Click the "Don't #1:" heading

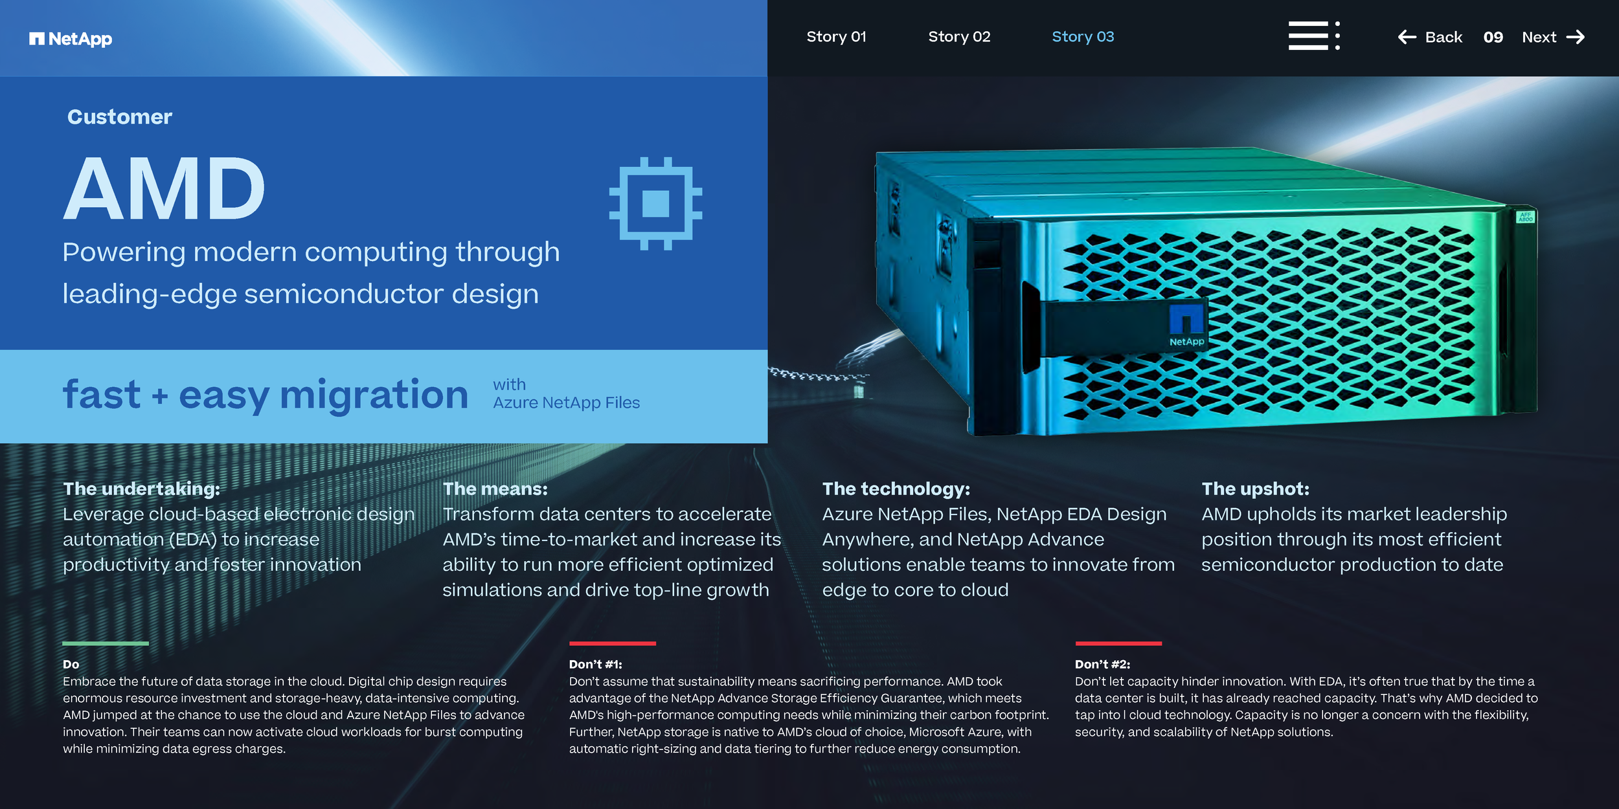click(x=595, y=664)
